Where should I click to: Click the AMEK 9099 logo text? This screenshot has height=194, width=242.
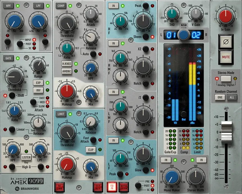pos(27,181)
